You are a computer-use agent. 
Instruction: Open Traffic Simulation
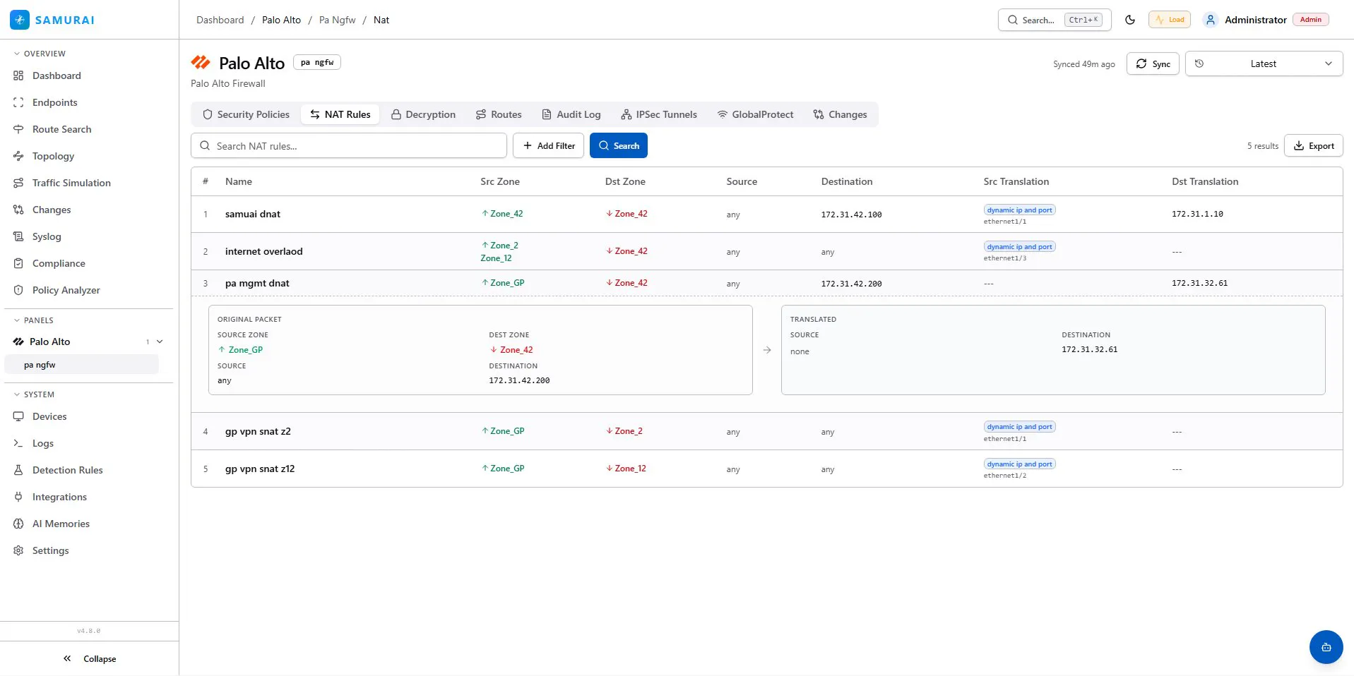pos(71,183)
